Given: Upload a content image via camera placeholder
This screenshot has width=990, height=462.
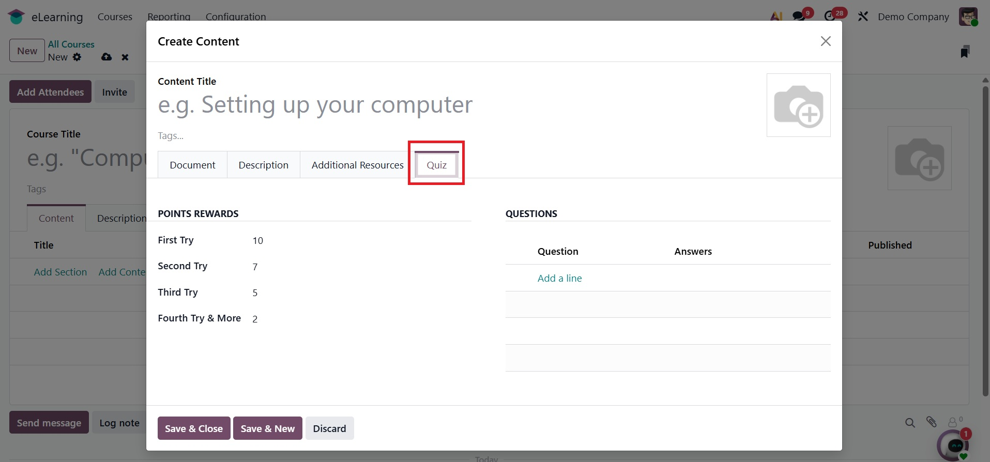Looking at the screenshot, I should tap(798, 105).
